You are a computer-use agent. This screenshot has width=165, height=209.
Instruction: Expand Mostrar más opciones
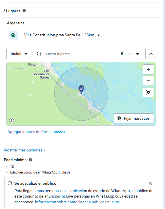(x=25, y=150)
